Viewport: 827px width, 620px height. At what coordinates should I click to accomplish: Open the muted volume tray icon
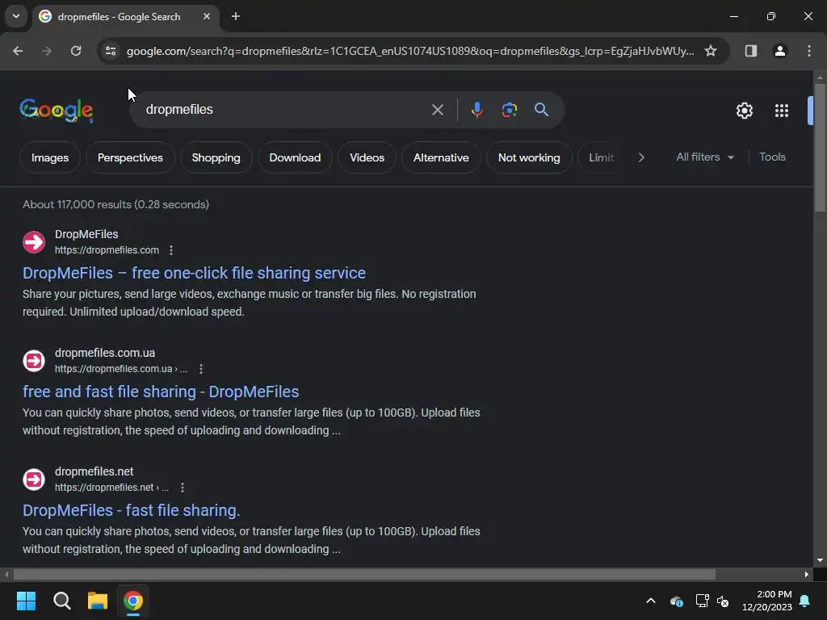723,601
